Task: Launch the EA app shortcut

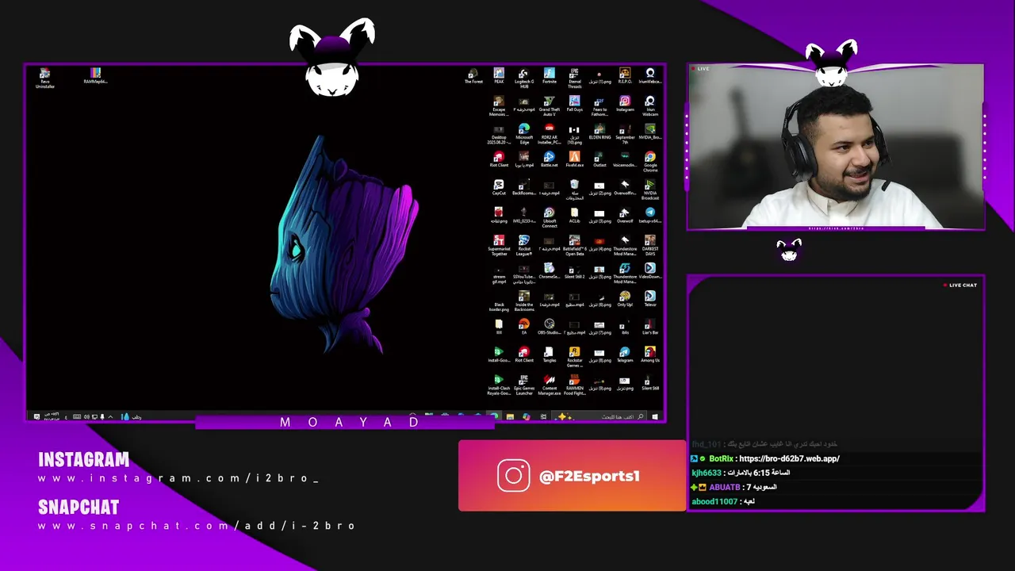Action: (x=524, y=327)
